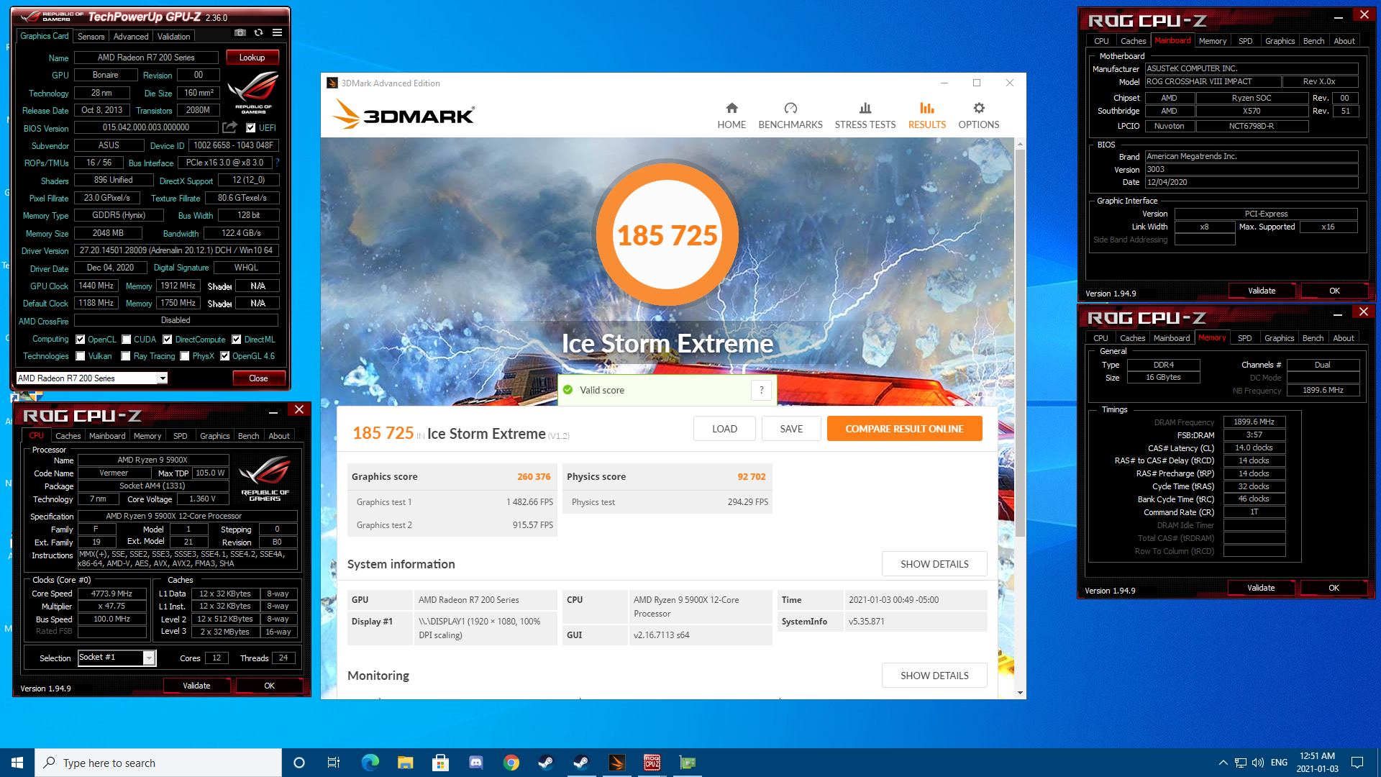Click the 3DMark logo
1381x777 pixels.
pyautogui.click(x=403, y=114)
